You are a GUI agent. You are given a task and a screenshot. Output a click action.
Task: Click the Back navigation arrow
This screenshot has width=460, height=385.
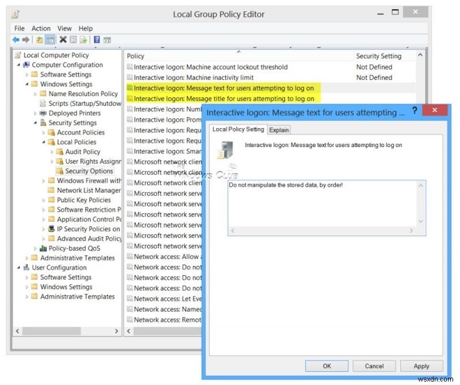click(16, 40)
